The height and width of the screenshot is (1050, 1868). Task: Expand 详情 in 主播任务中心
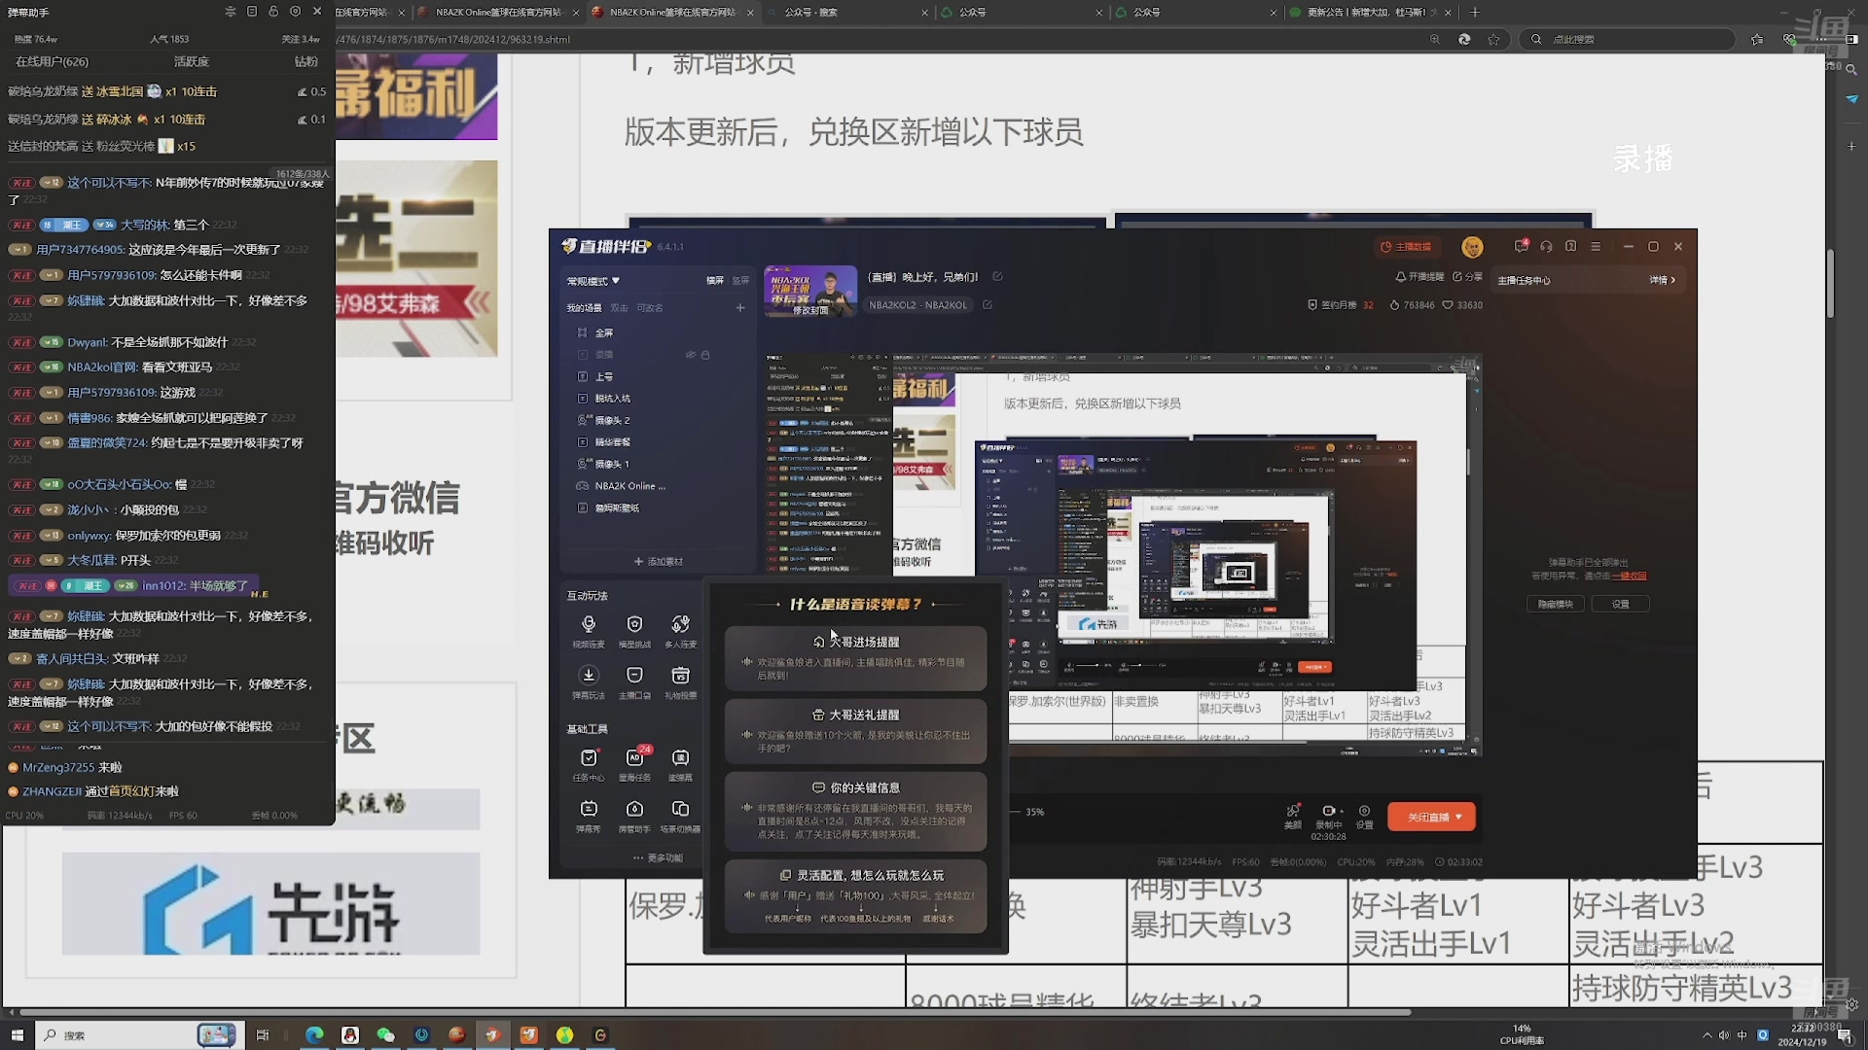click(x=1662, y=280)
